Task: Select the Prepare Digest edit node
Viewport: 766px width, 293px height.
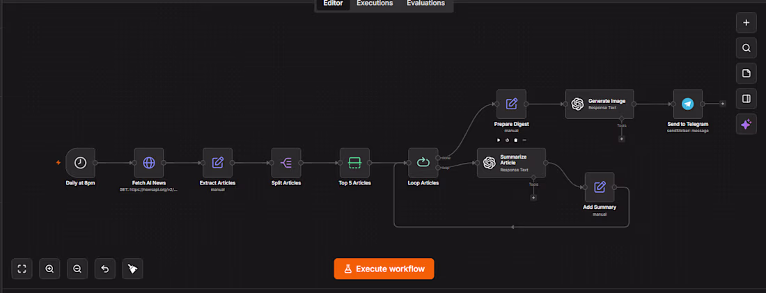Action: point(512,104)
